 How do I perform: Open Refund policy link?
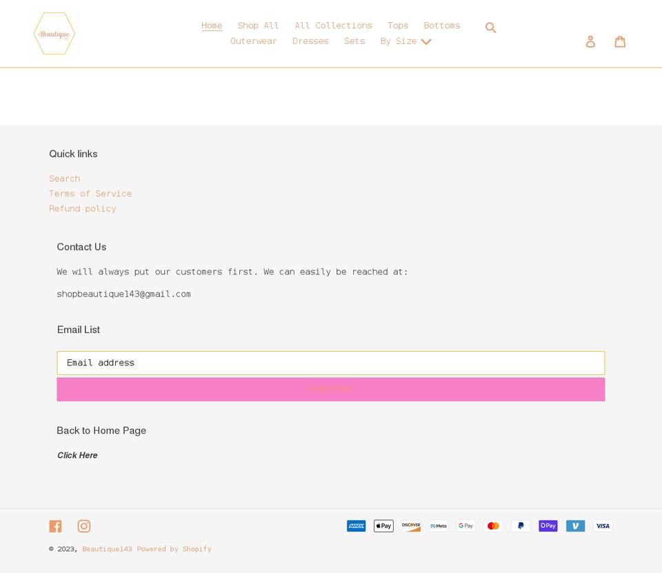pyautogui.click(x=82, y=209)
